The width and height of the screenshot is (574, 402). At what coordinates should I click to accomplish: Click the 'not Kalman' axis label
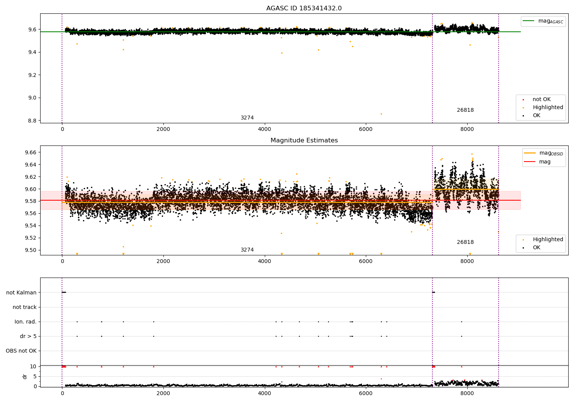(21, 293)
